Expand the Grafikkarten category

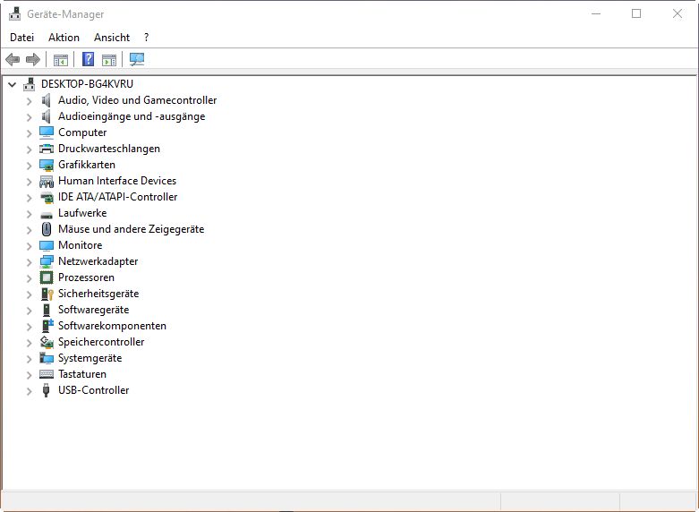coord(29,166)
